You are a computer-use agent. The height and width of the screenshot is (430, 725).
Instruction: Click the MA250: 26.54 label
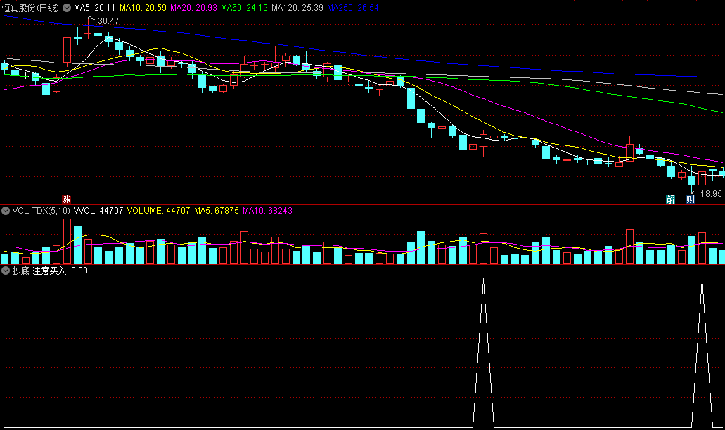[x=353, y=8]
